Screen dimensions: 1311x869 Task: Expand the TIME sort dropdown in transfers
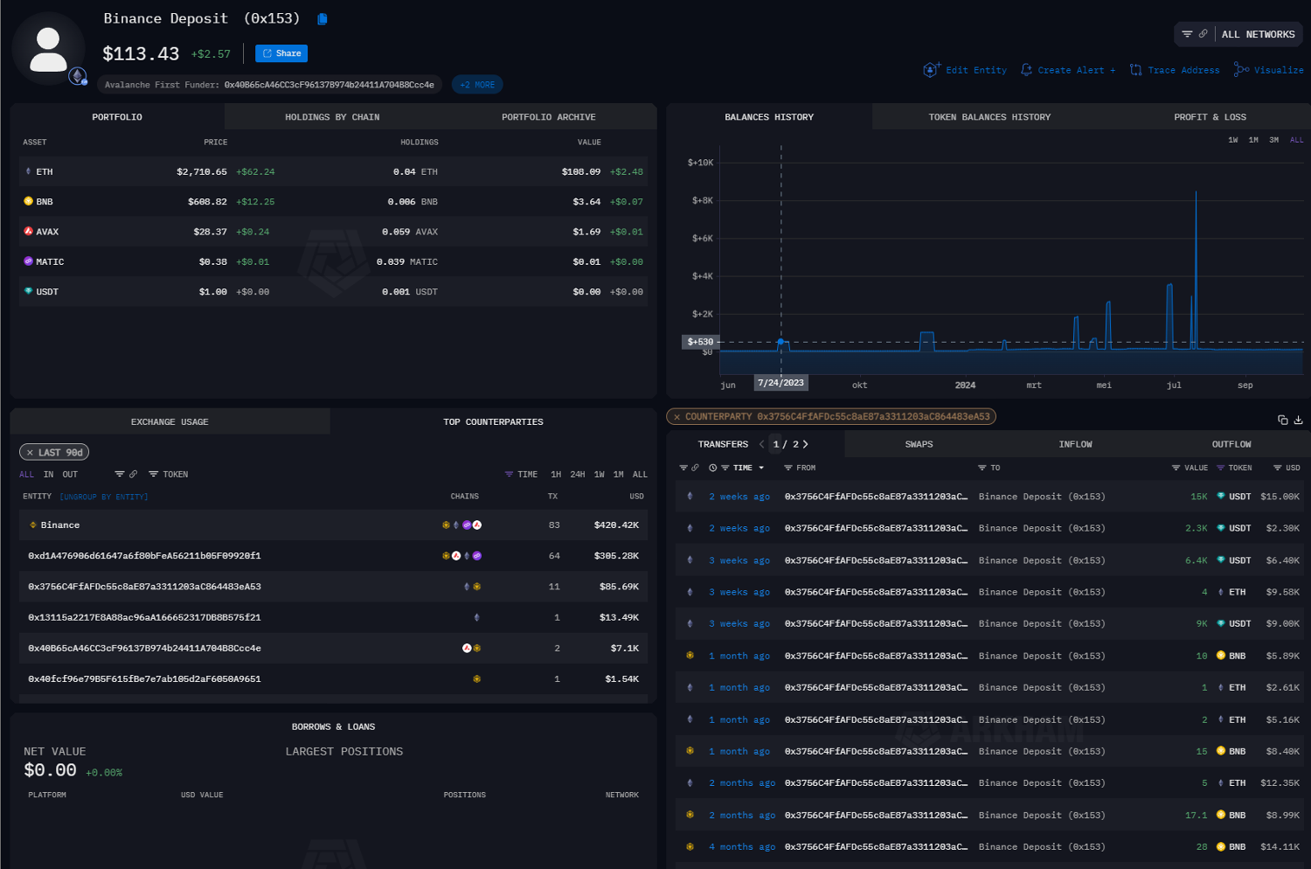point(761,468)
